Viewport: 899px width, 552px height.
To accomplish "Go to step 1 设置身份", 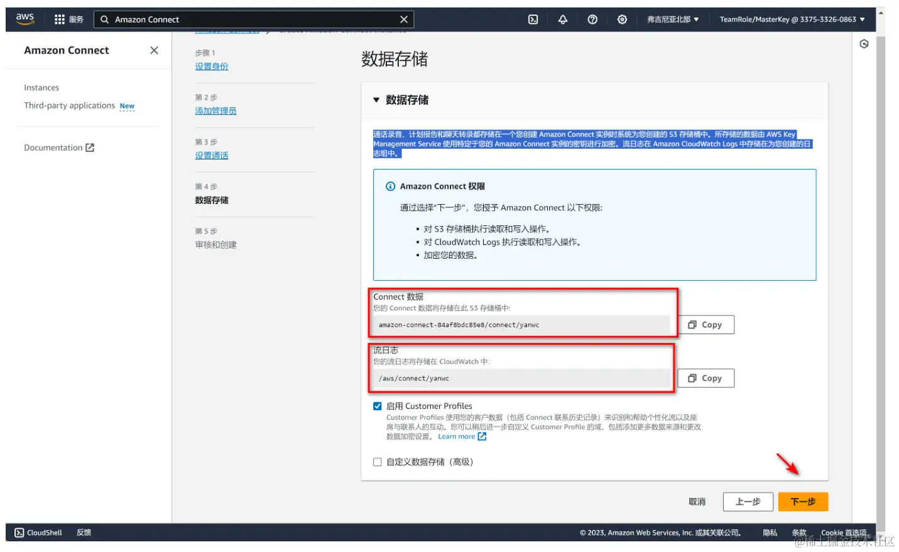I will coord(212,67).
